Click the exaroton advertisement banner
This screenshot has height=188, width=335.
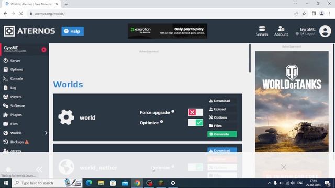(167, 31)
